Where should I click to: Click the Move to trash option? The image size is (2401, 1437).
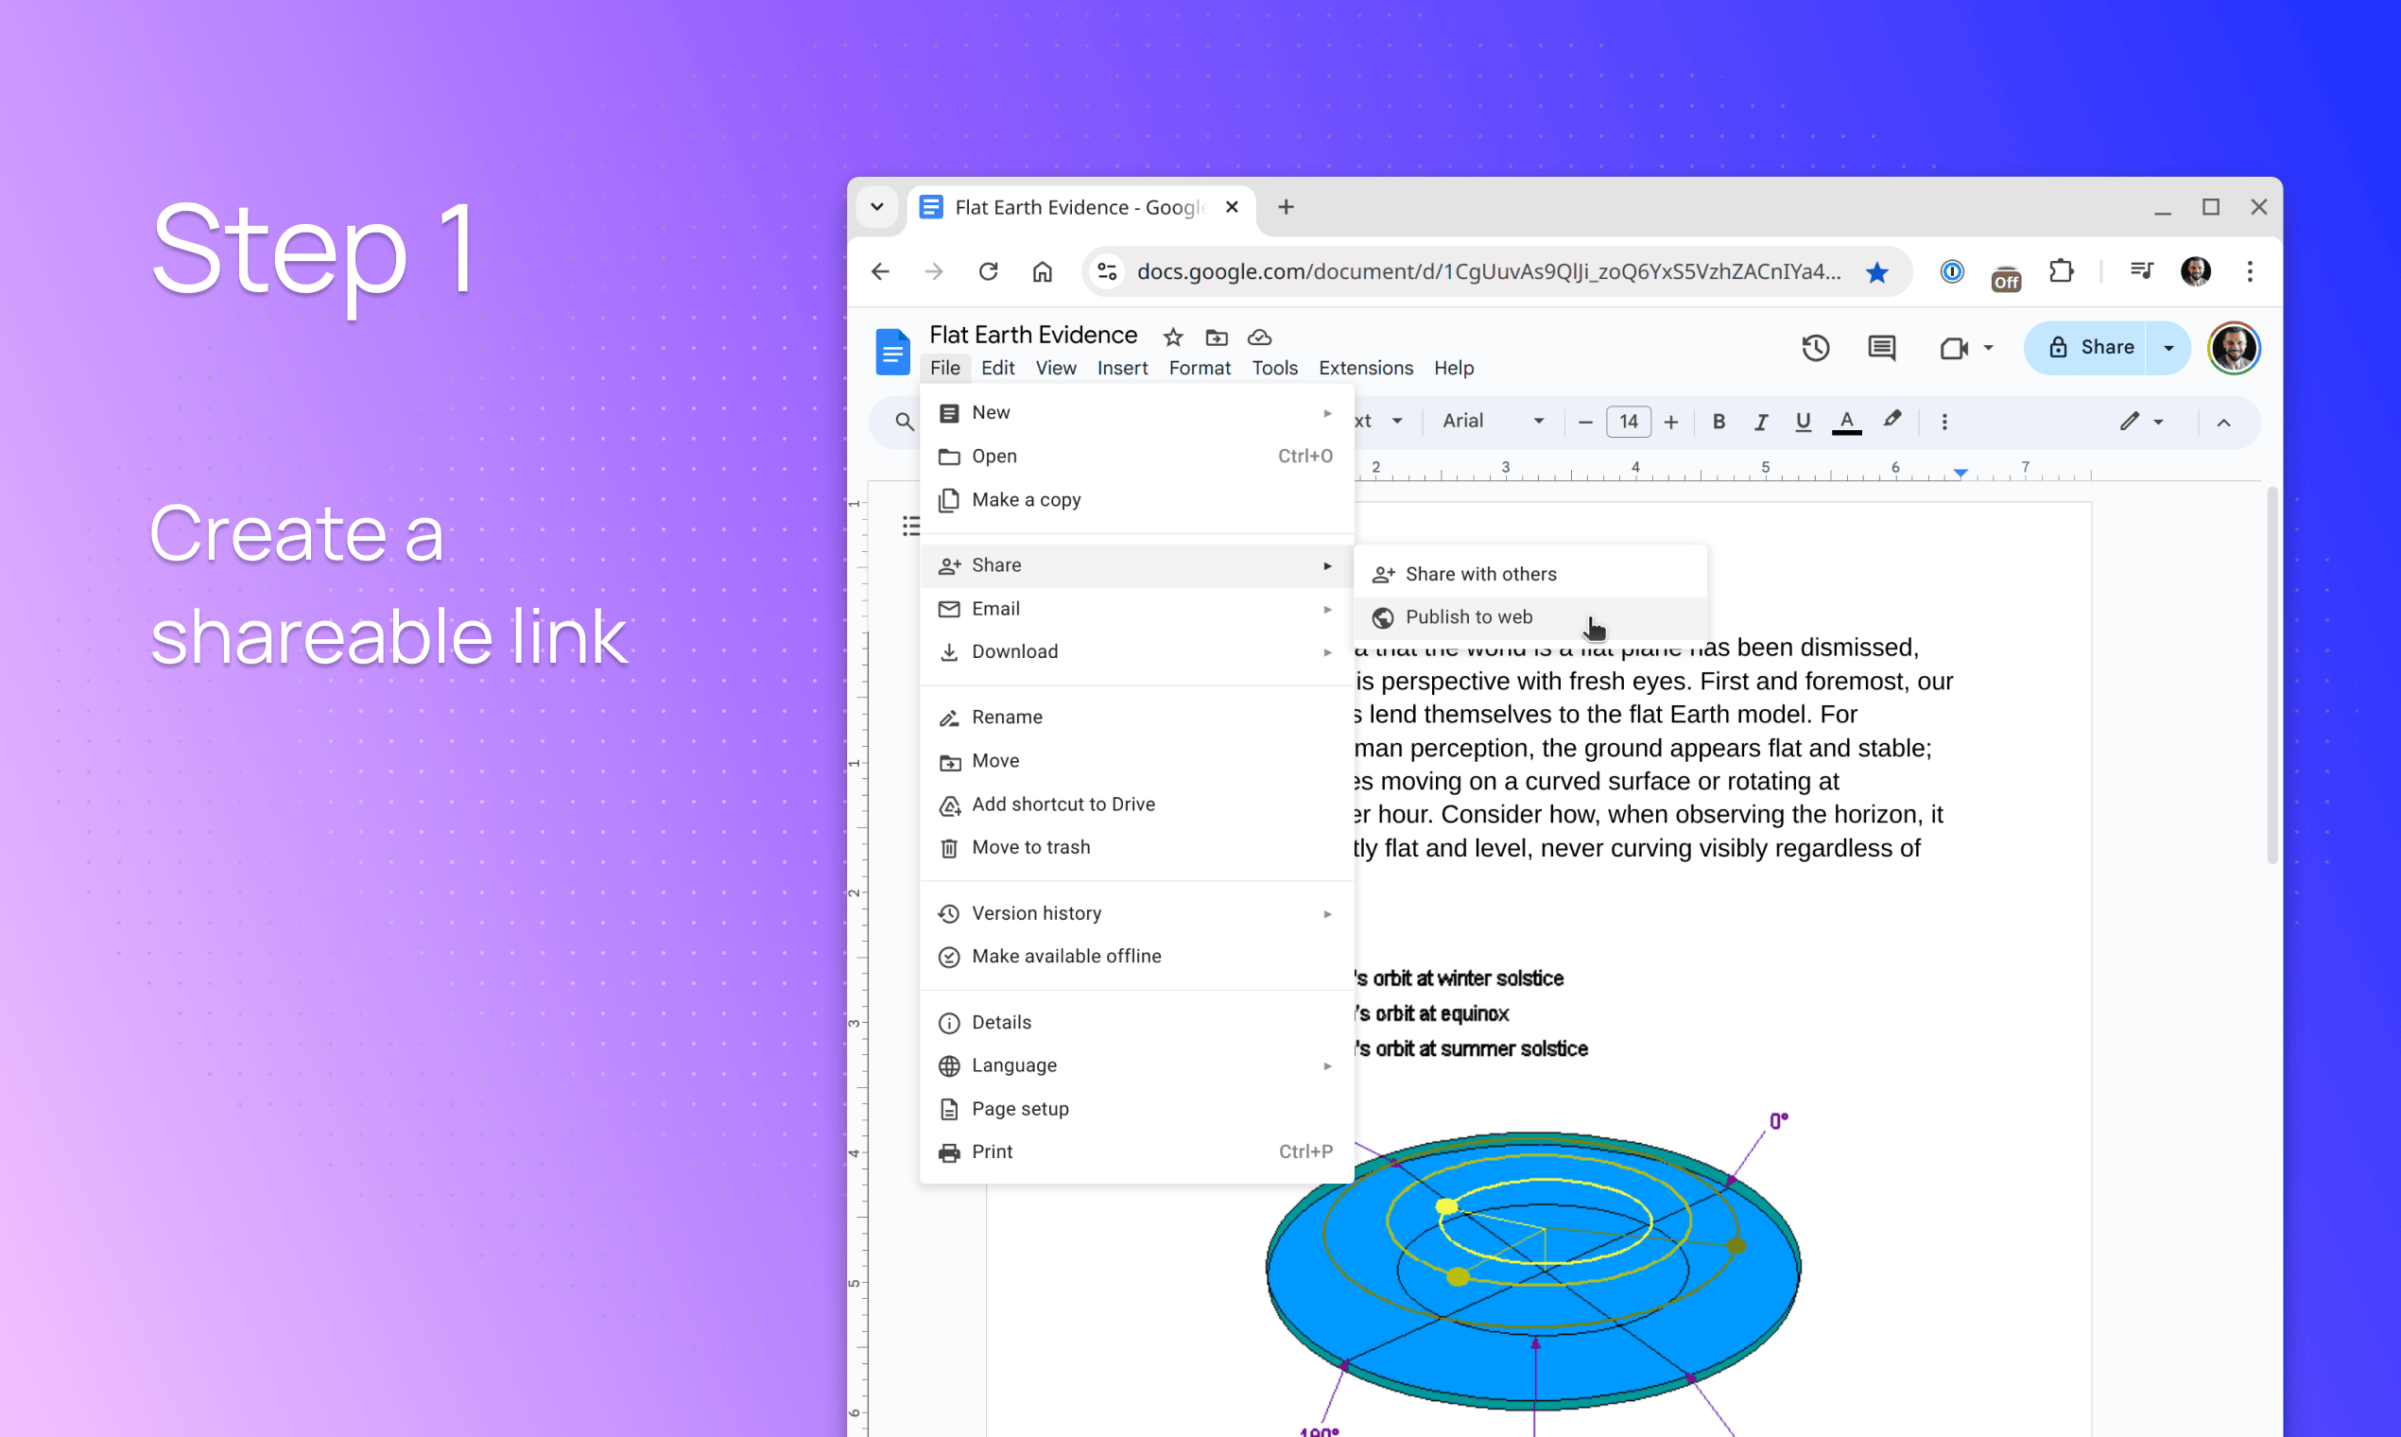tap(1031, 847)
